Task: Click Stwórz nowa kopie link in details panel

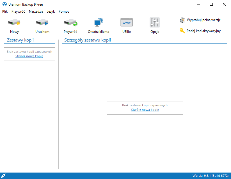Action: pos(145,110)
